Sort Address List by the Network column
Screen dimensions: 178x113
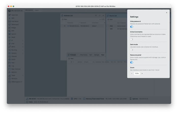83,23
